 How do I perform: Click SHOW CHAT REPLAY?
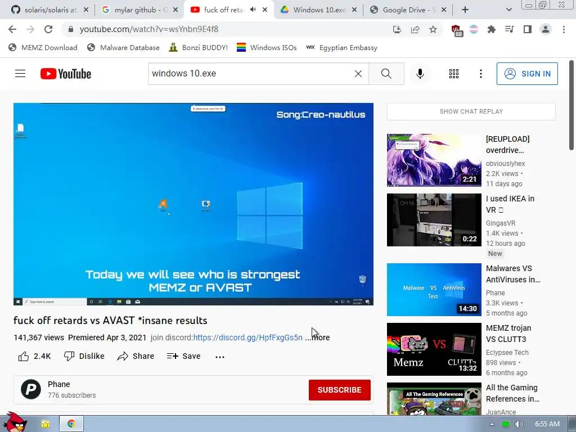[471, 111]
